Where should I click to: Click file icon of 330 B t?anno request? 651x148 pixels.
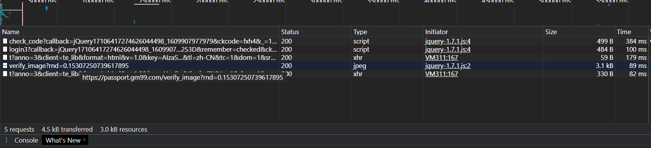(5, 73)
